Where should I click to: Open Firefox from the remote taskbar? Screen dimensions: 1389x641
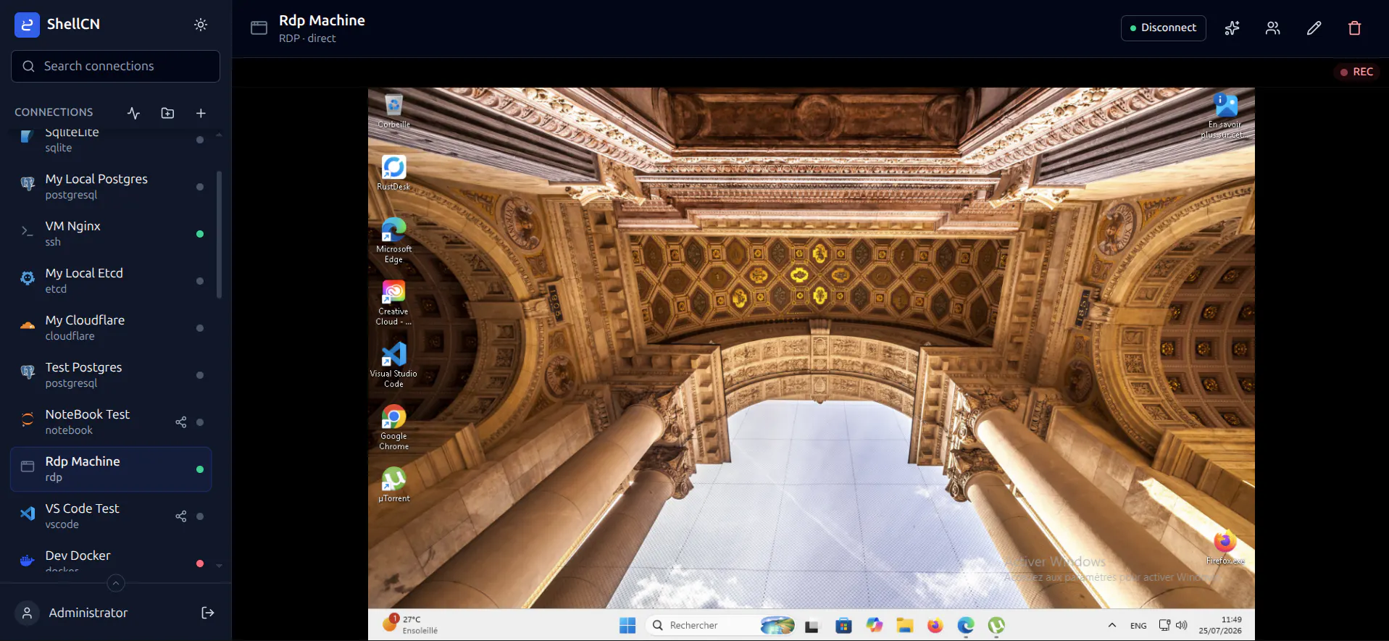pyautogui.click(x=935, y=626)
